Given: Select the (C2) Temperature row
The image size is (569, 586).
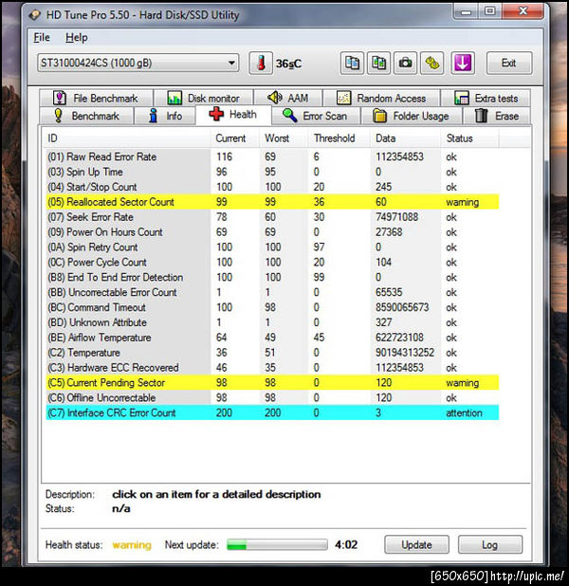Looking at the screenshot, I should click(x=272, y=353).
